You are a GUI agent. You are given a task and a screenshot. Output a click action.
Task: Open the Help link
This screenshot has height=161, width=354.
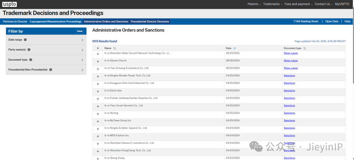(x=347, y=21)
